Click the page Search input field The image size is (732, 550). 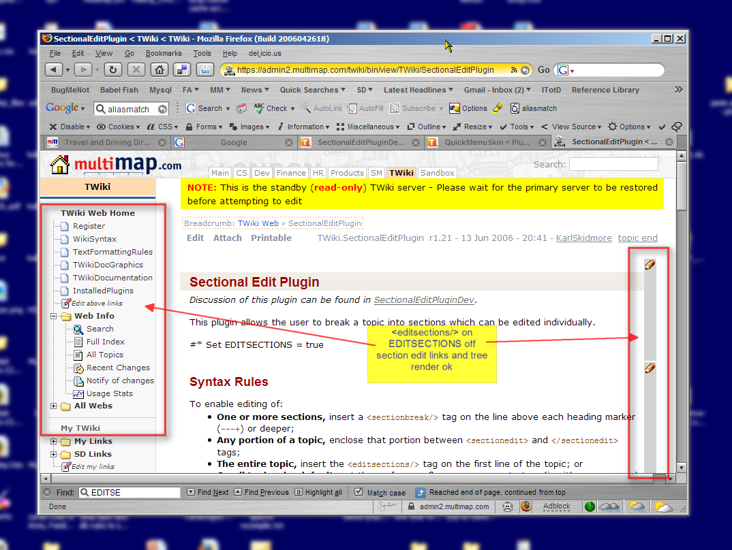(x=613, y=164)
